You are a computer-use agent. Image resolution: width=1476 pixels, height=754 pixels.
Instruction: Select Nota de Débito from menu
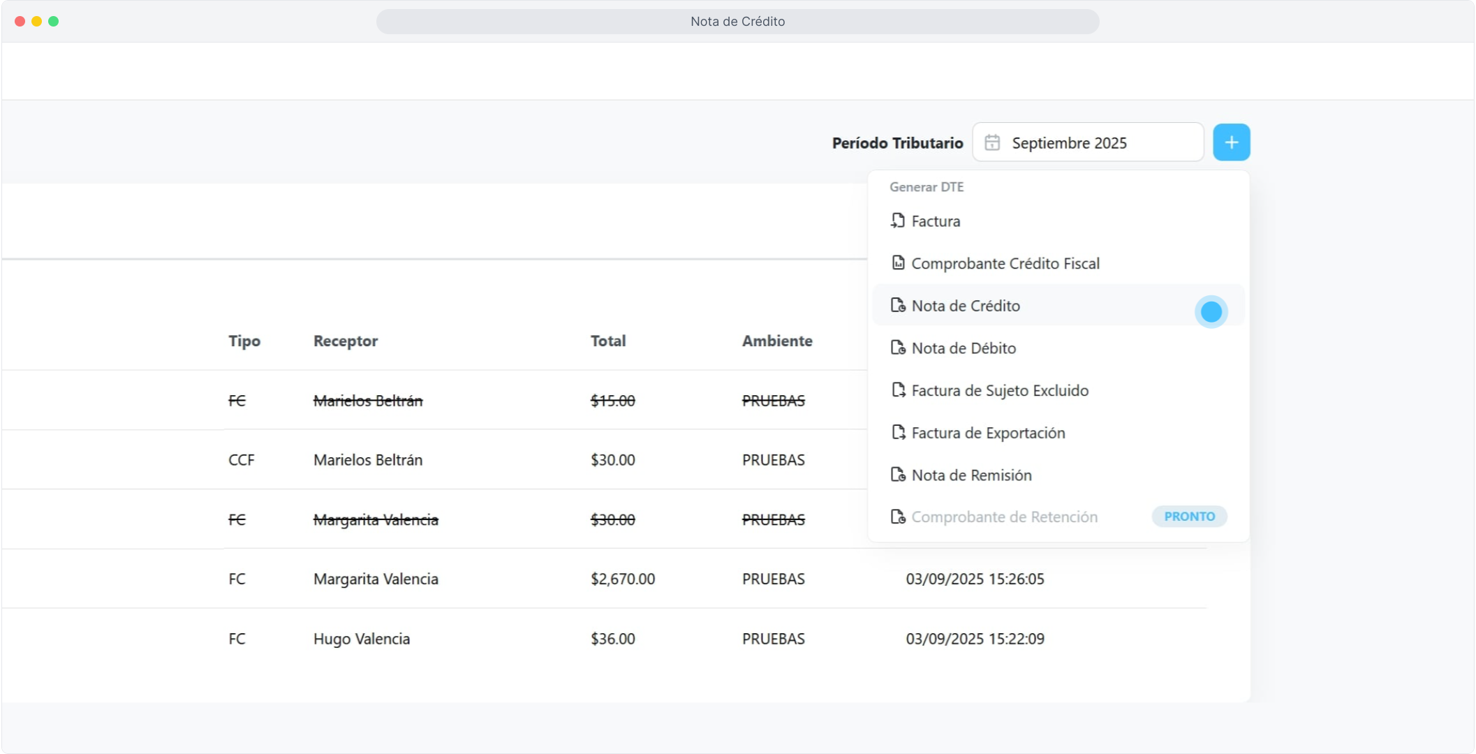pos(964,348)
